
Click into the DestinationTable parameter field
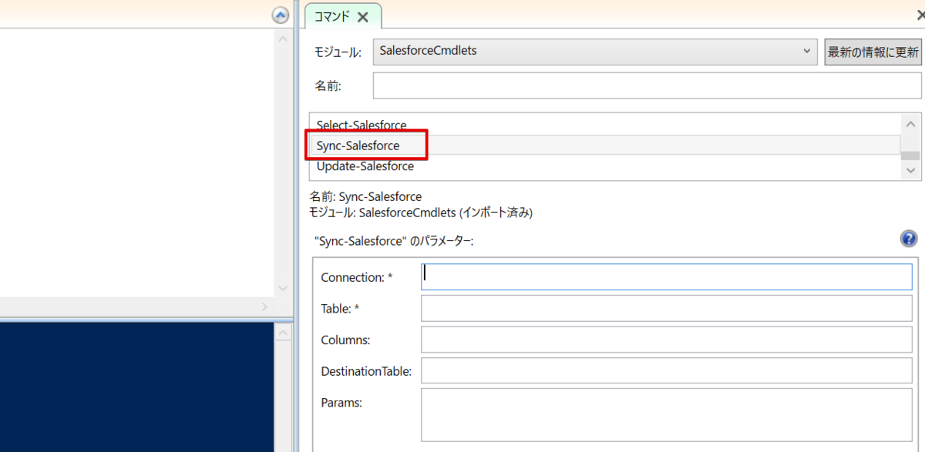667,370
